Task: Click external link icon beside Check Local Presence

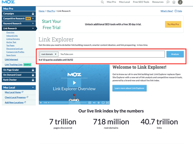Action: tap(27, 97)
